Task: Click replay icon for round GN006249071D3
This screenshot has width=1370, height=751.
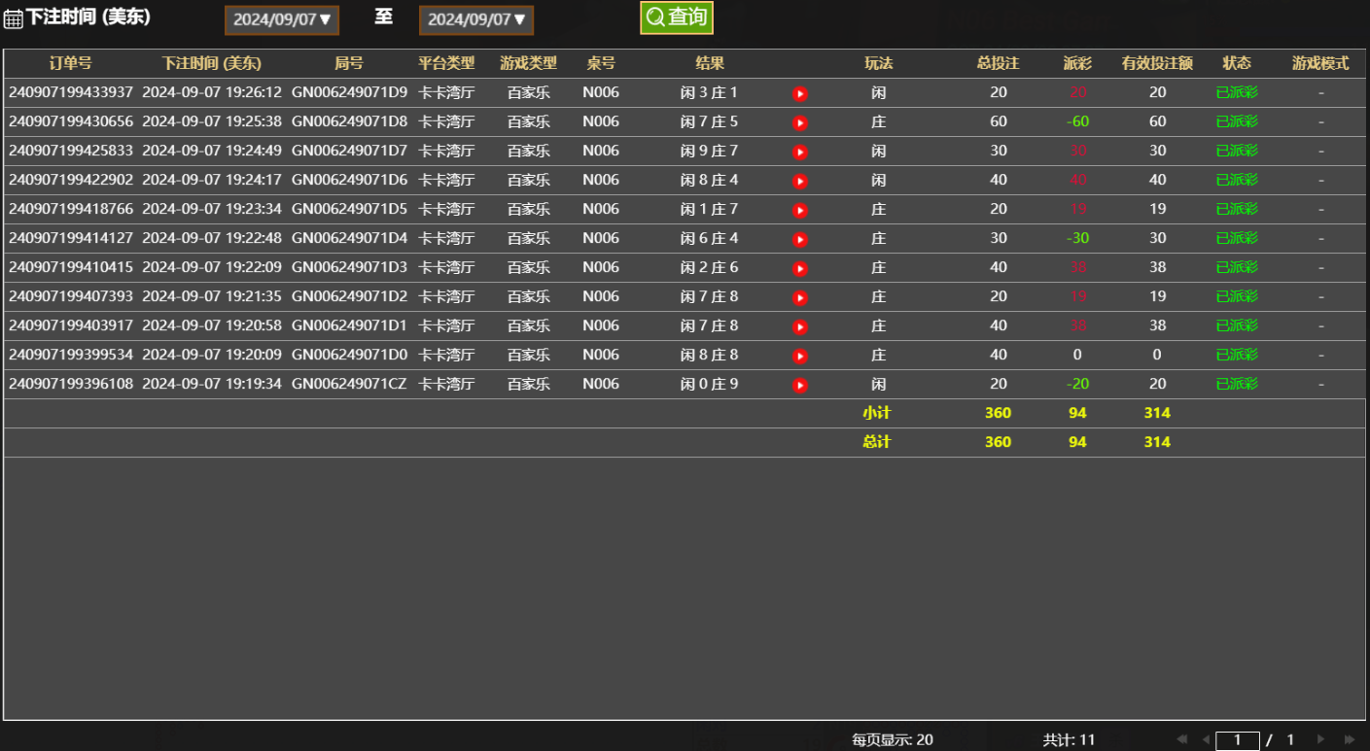Action: pyautogui.click(x=799, y=269)
